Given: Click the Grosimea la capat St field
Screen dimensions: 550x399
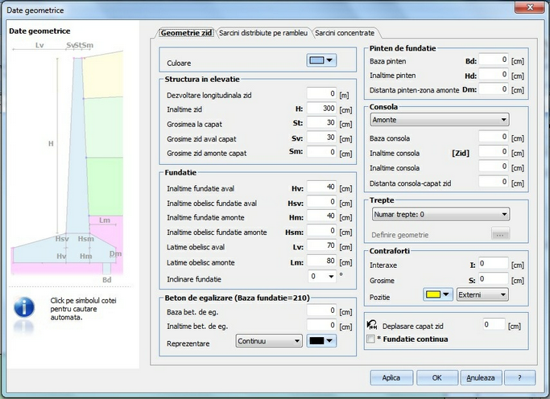Looking at the screenshot, I should (x=321, y=123).
